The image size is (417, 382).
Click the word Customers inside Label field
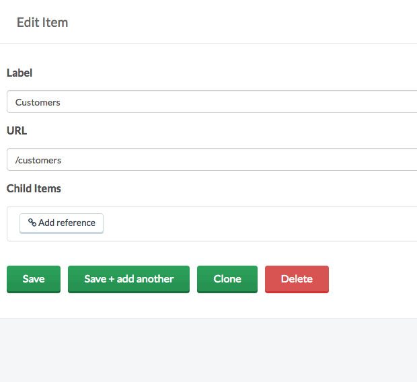[38, 102]
